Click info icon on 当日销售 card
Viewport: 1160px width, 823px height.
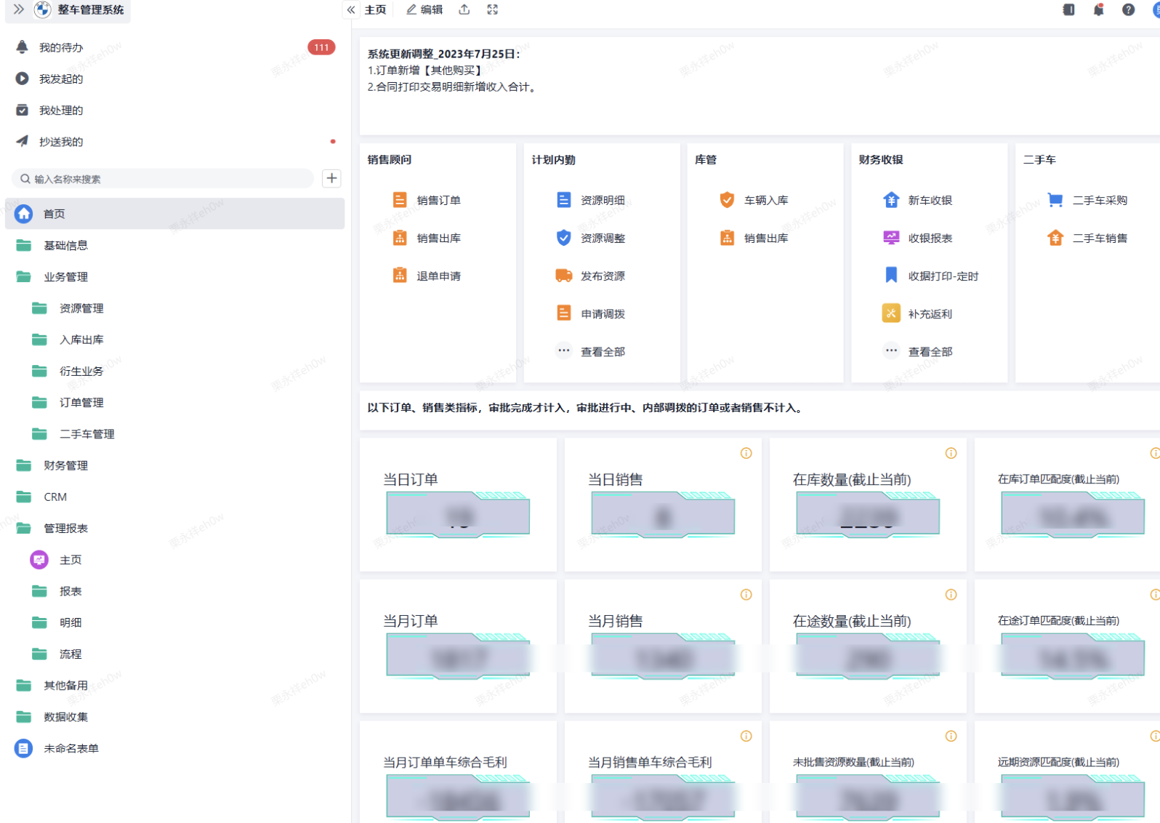coord(746,453)
